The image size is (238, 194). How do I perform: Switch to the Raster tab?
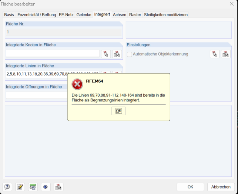(x=135, y=15)
